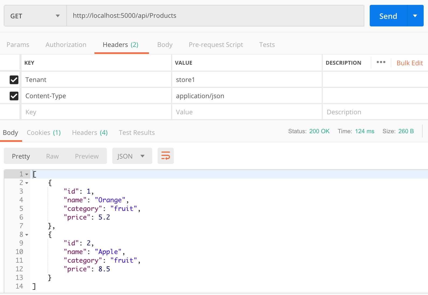Uncheck the Content-Type header checkbox
This screenshot has height=295, width=428.
point(14,96)
